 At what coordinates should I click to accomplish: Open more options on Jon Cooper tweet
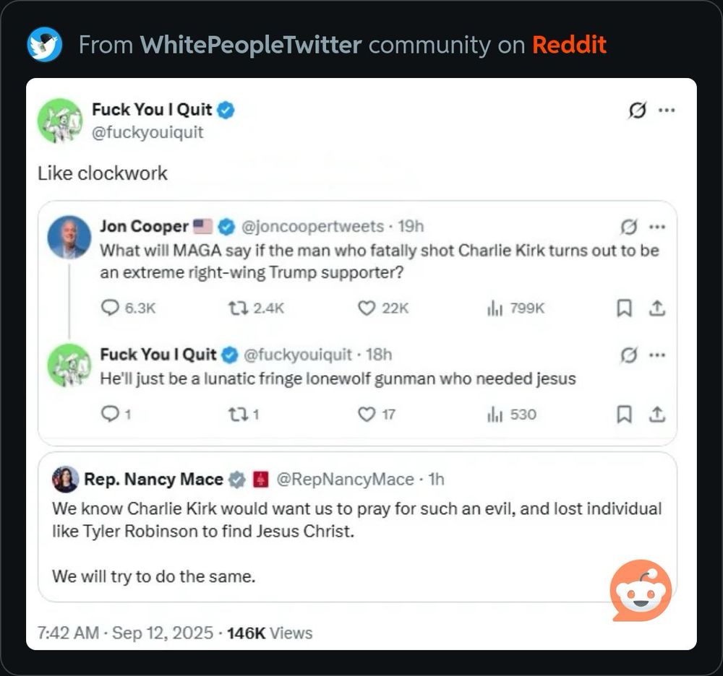[657, 227]
